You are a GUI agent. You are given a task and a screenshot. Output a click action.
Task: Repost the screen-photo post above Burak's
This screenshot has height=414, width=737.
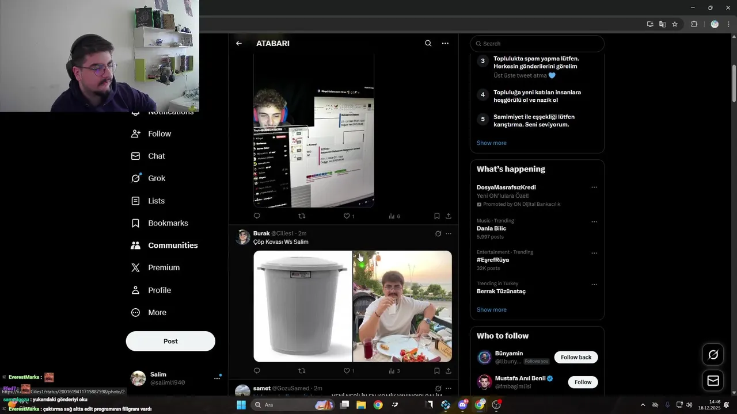point(302,216)
